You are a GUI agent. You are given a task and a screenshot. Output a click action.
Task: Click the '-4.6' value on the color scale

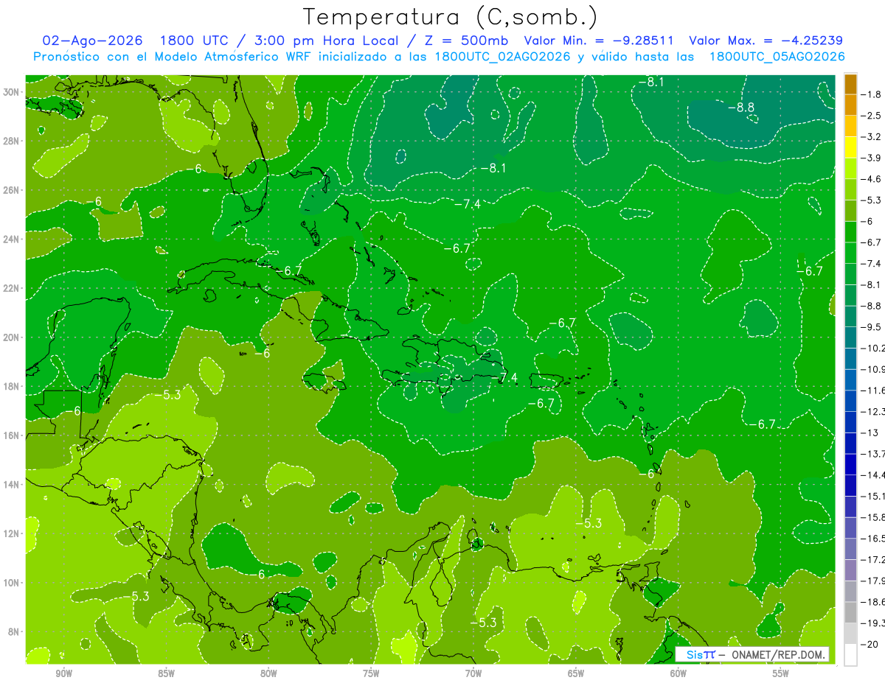[x=872, y=179]
